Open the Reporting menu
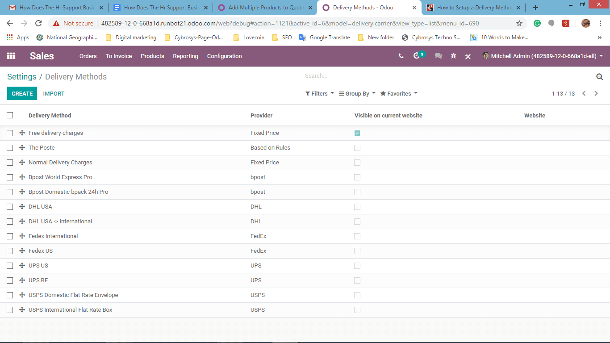 tap(185, 56)
